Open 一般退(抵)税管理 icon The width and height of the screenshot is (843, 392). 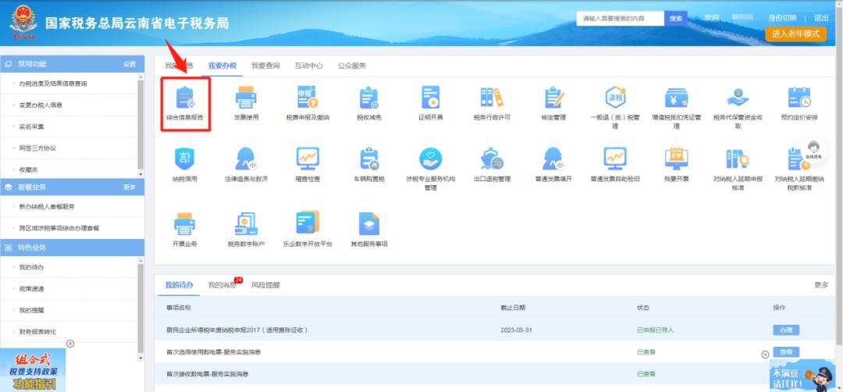[x=615, y=98]
